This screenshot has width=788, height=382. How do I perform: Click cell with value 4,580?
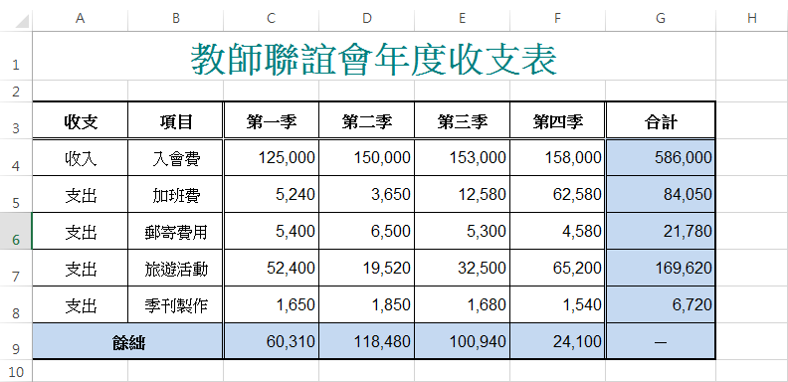(x=558, y=231)
